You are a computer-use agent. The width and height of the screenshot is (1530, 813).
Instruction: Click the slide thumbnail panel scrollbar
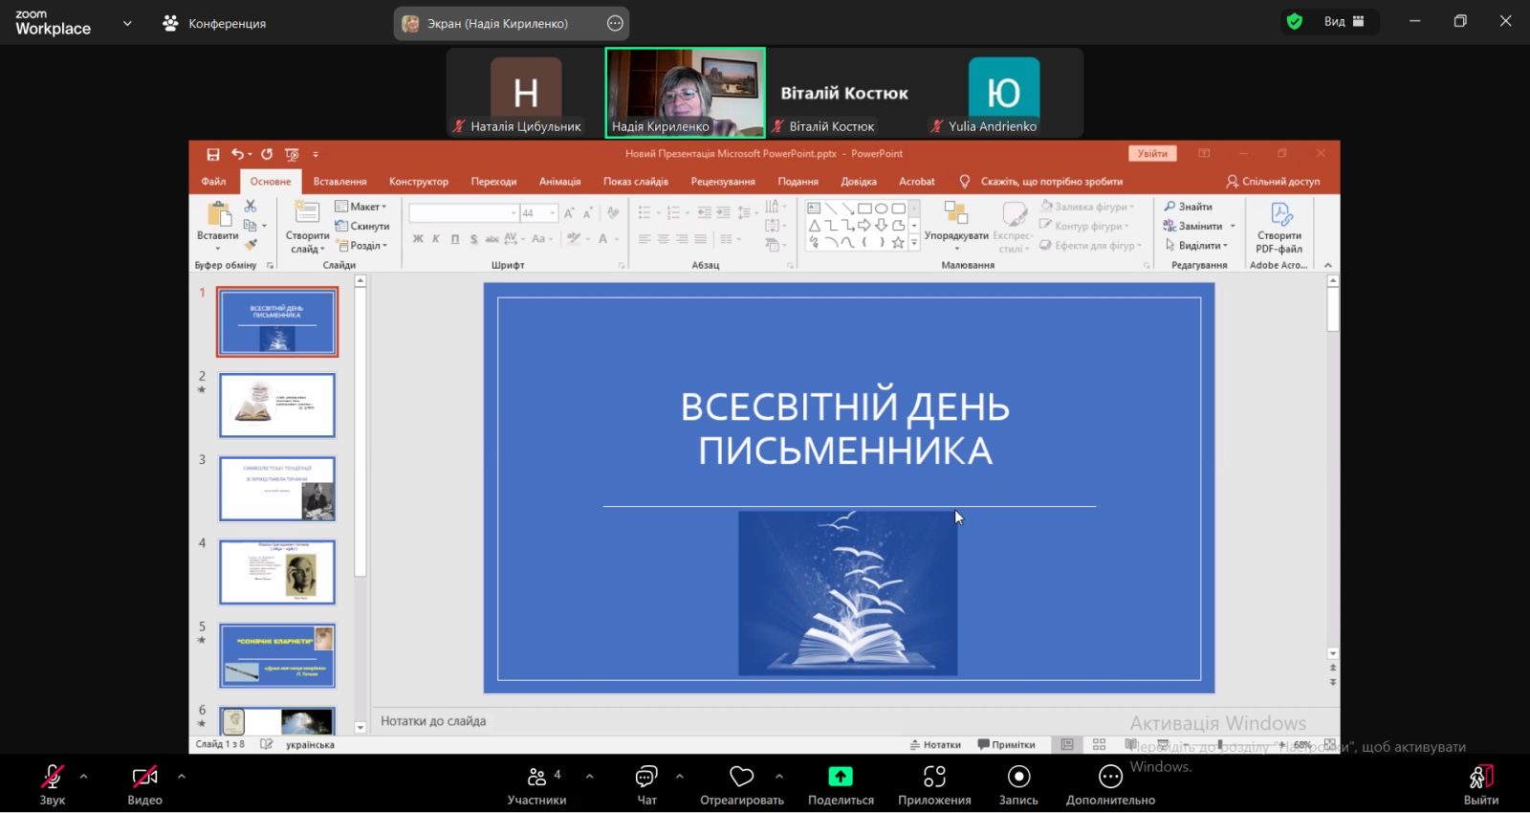click(361, 430)
